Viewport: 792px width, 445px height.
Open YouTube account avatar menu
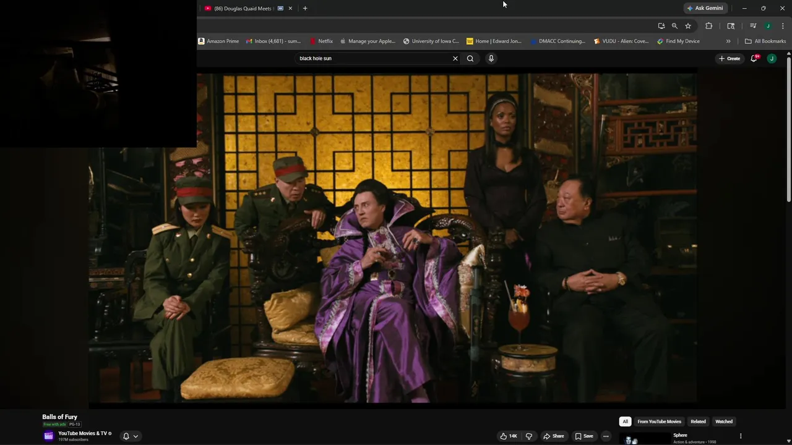pyautogui.click(x=772, y=59)
